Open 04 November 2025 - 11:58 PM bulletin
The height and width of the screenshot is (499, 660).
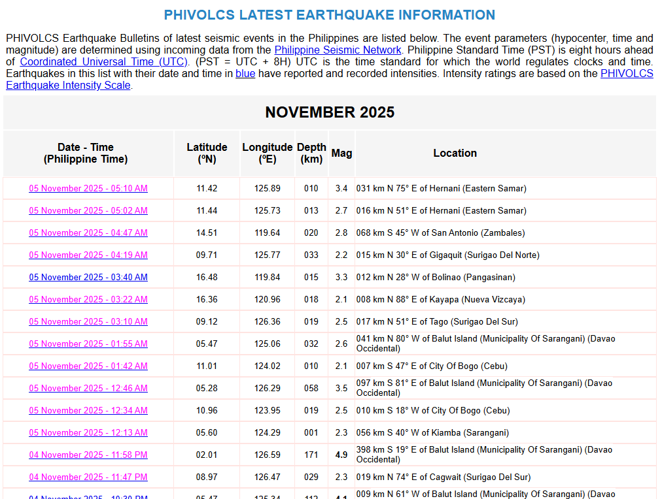coord(88,455)
